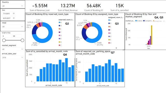This screenshot has height=93, width=166.
Task: Click 'Count of Booking ID by assigned_room_type' title
Action: pyautogui.click(x=97, y=14)
